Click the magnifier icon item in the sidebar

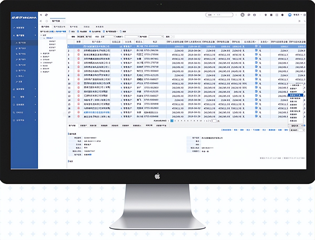point(17,65)
